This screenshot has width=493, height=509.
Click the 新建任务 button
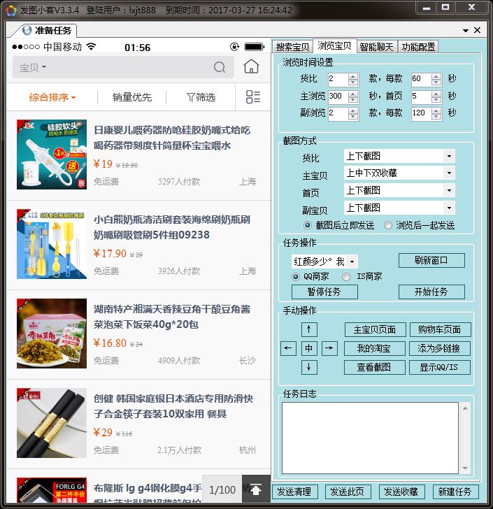455,492
